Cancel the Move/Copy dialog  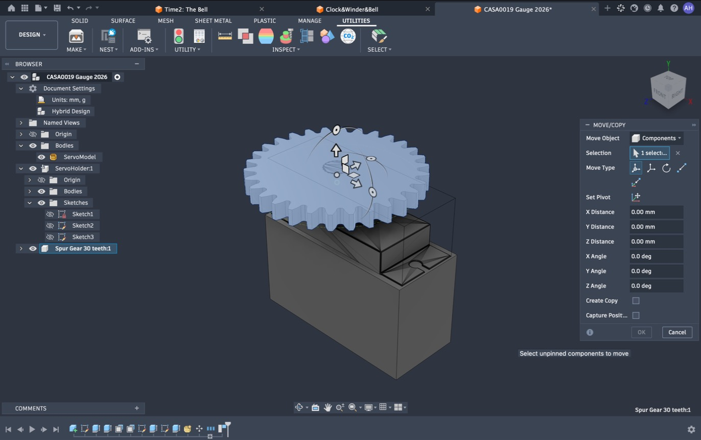coord(677,332)
